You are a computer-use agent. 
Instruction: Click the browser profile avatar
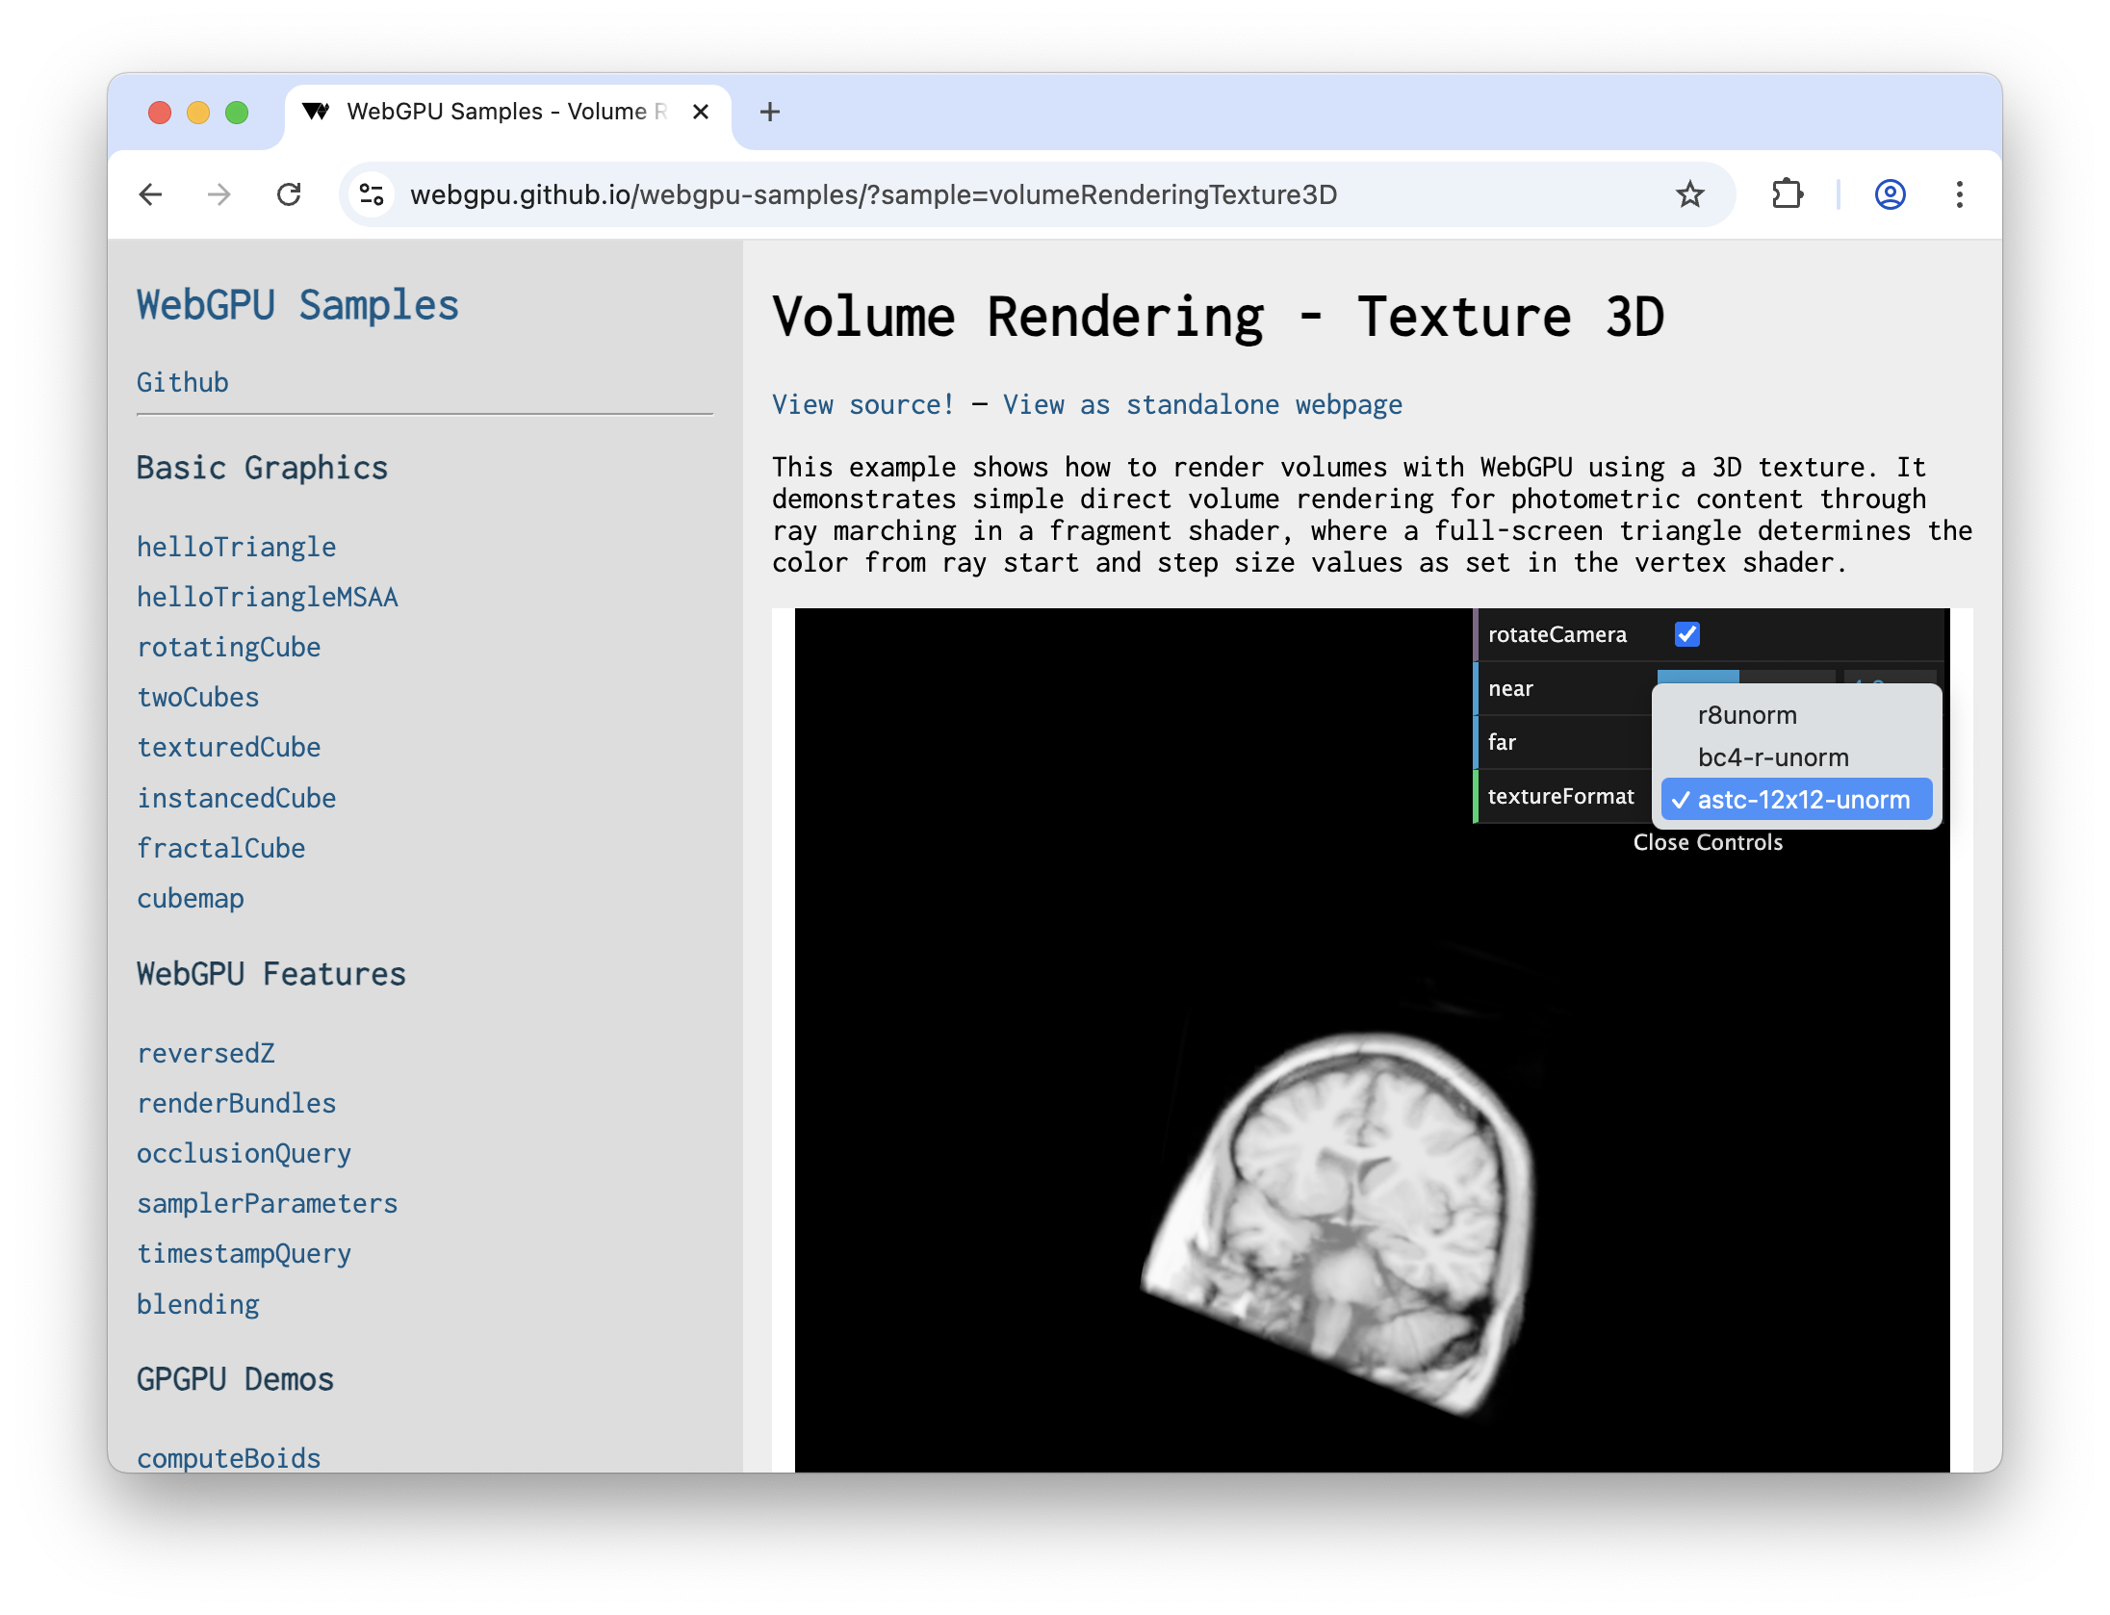(1889, 195)
